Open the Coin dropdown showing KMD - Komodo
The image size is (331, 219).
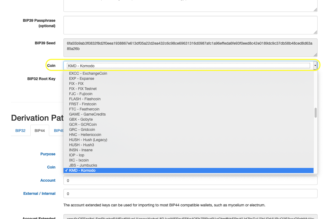[x=190, y=66]
